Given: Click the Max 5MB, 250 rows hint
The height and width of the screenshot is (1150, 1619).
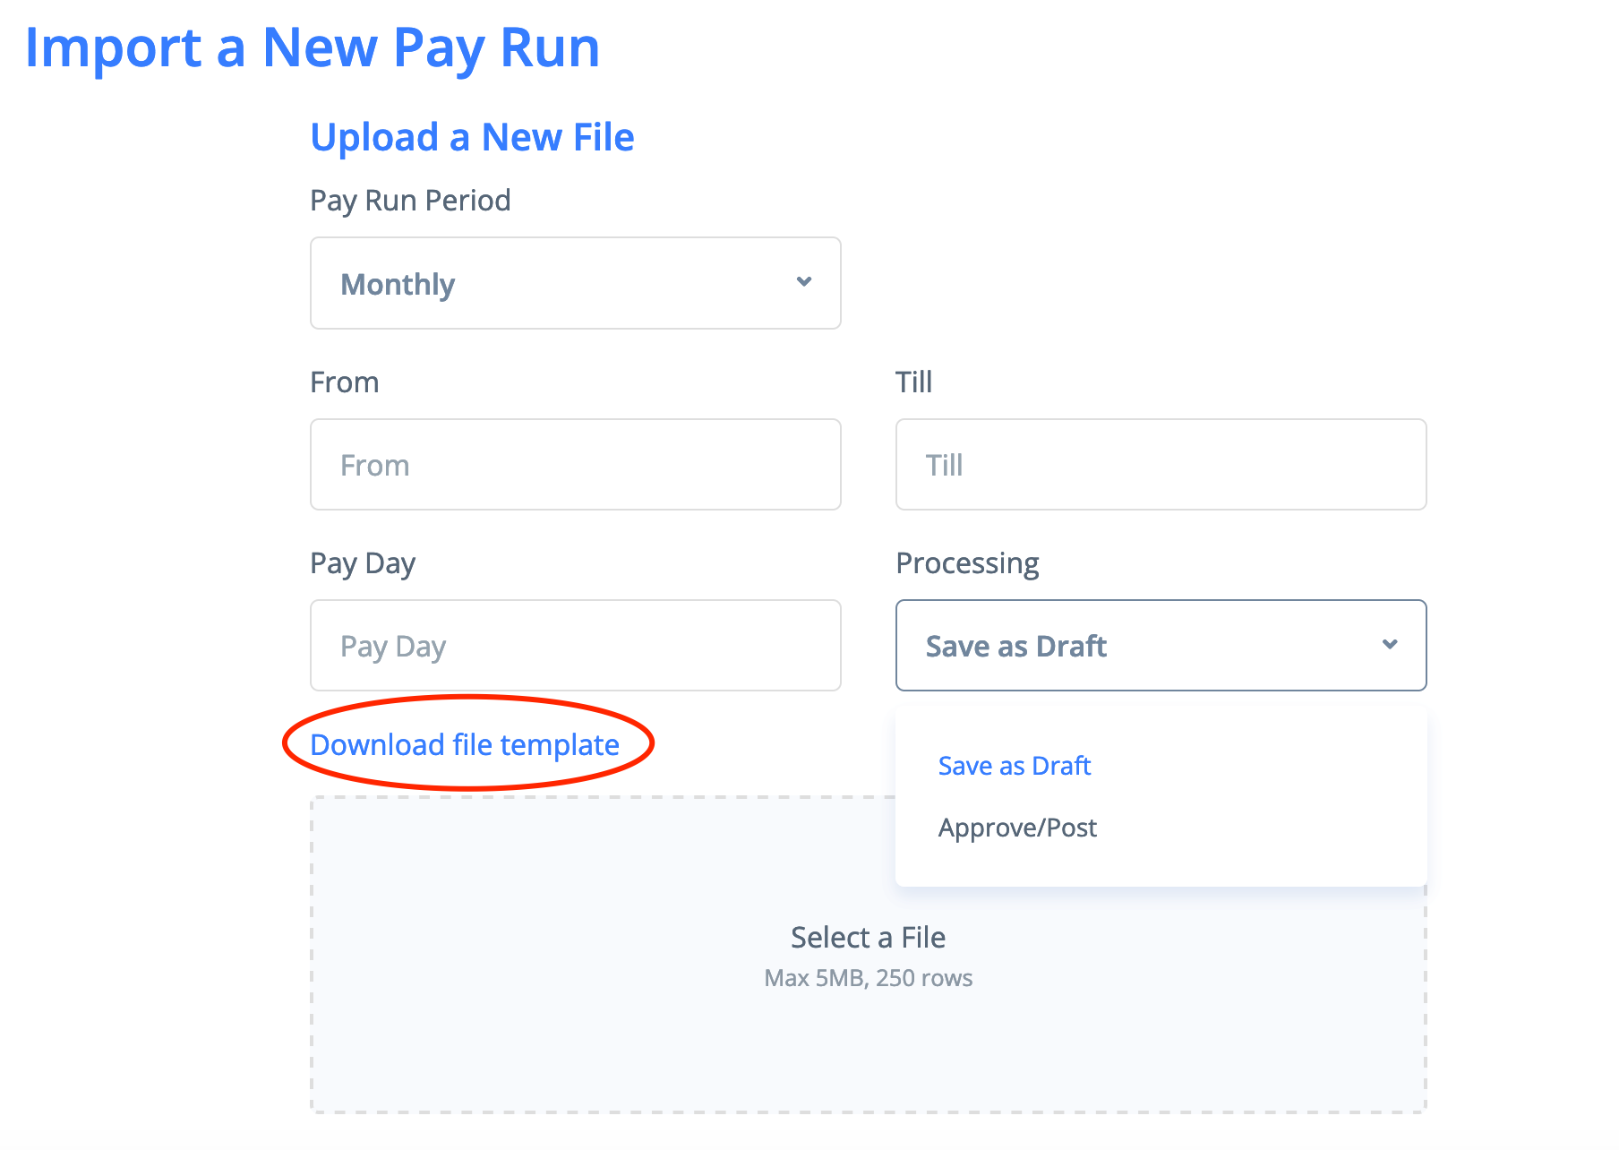Looking at the screenshot, I should point(868,978).
